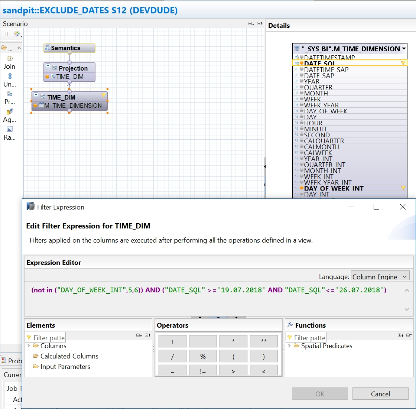Focus the Elements filter pattern field

45,338
